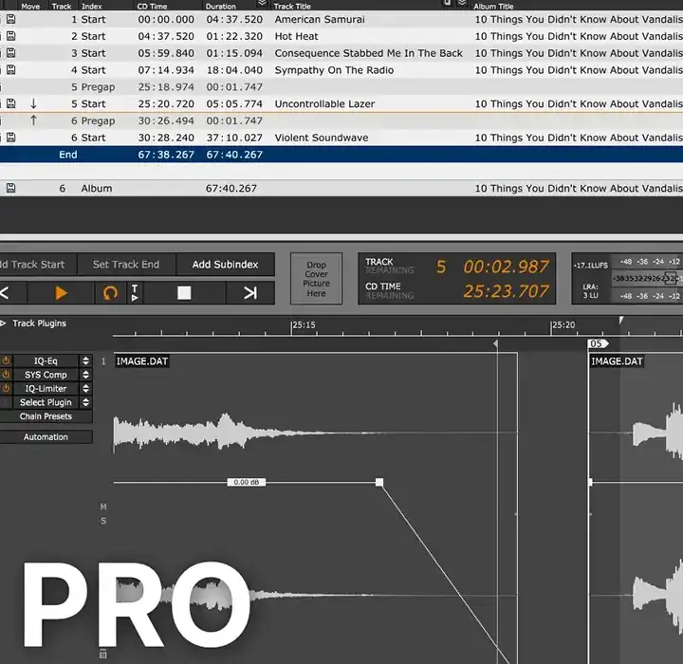Viewport: 683px width, 664px height.
Task: Open the SYS Comp slot selector arrows
Action: [85, 375]
